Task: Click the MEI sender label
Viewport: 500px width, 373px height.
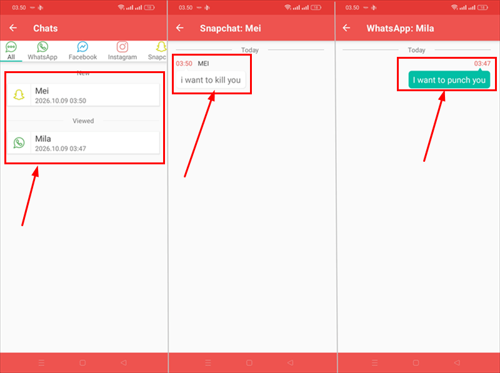Action: 204,64
